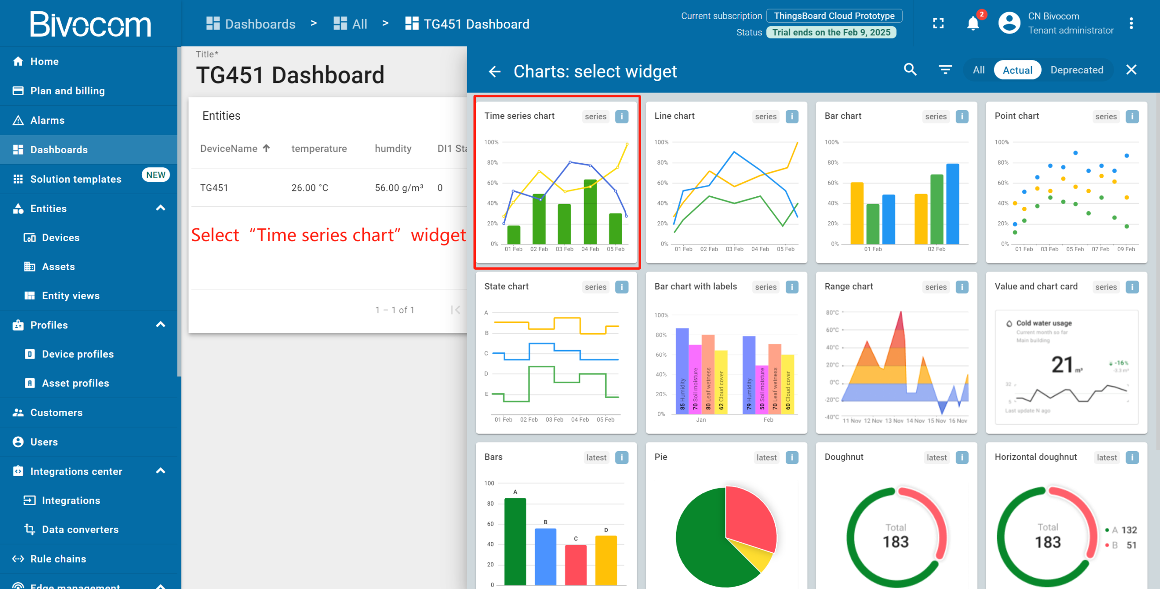This screenshot has width=1160, height=589.
Task: Close the widget selection panel
Action: pyautogui.click(x=1131, y=70)
